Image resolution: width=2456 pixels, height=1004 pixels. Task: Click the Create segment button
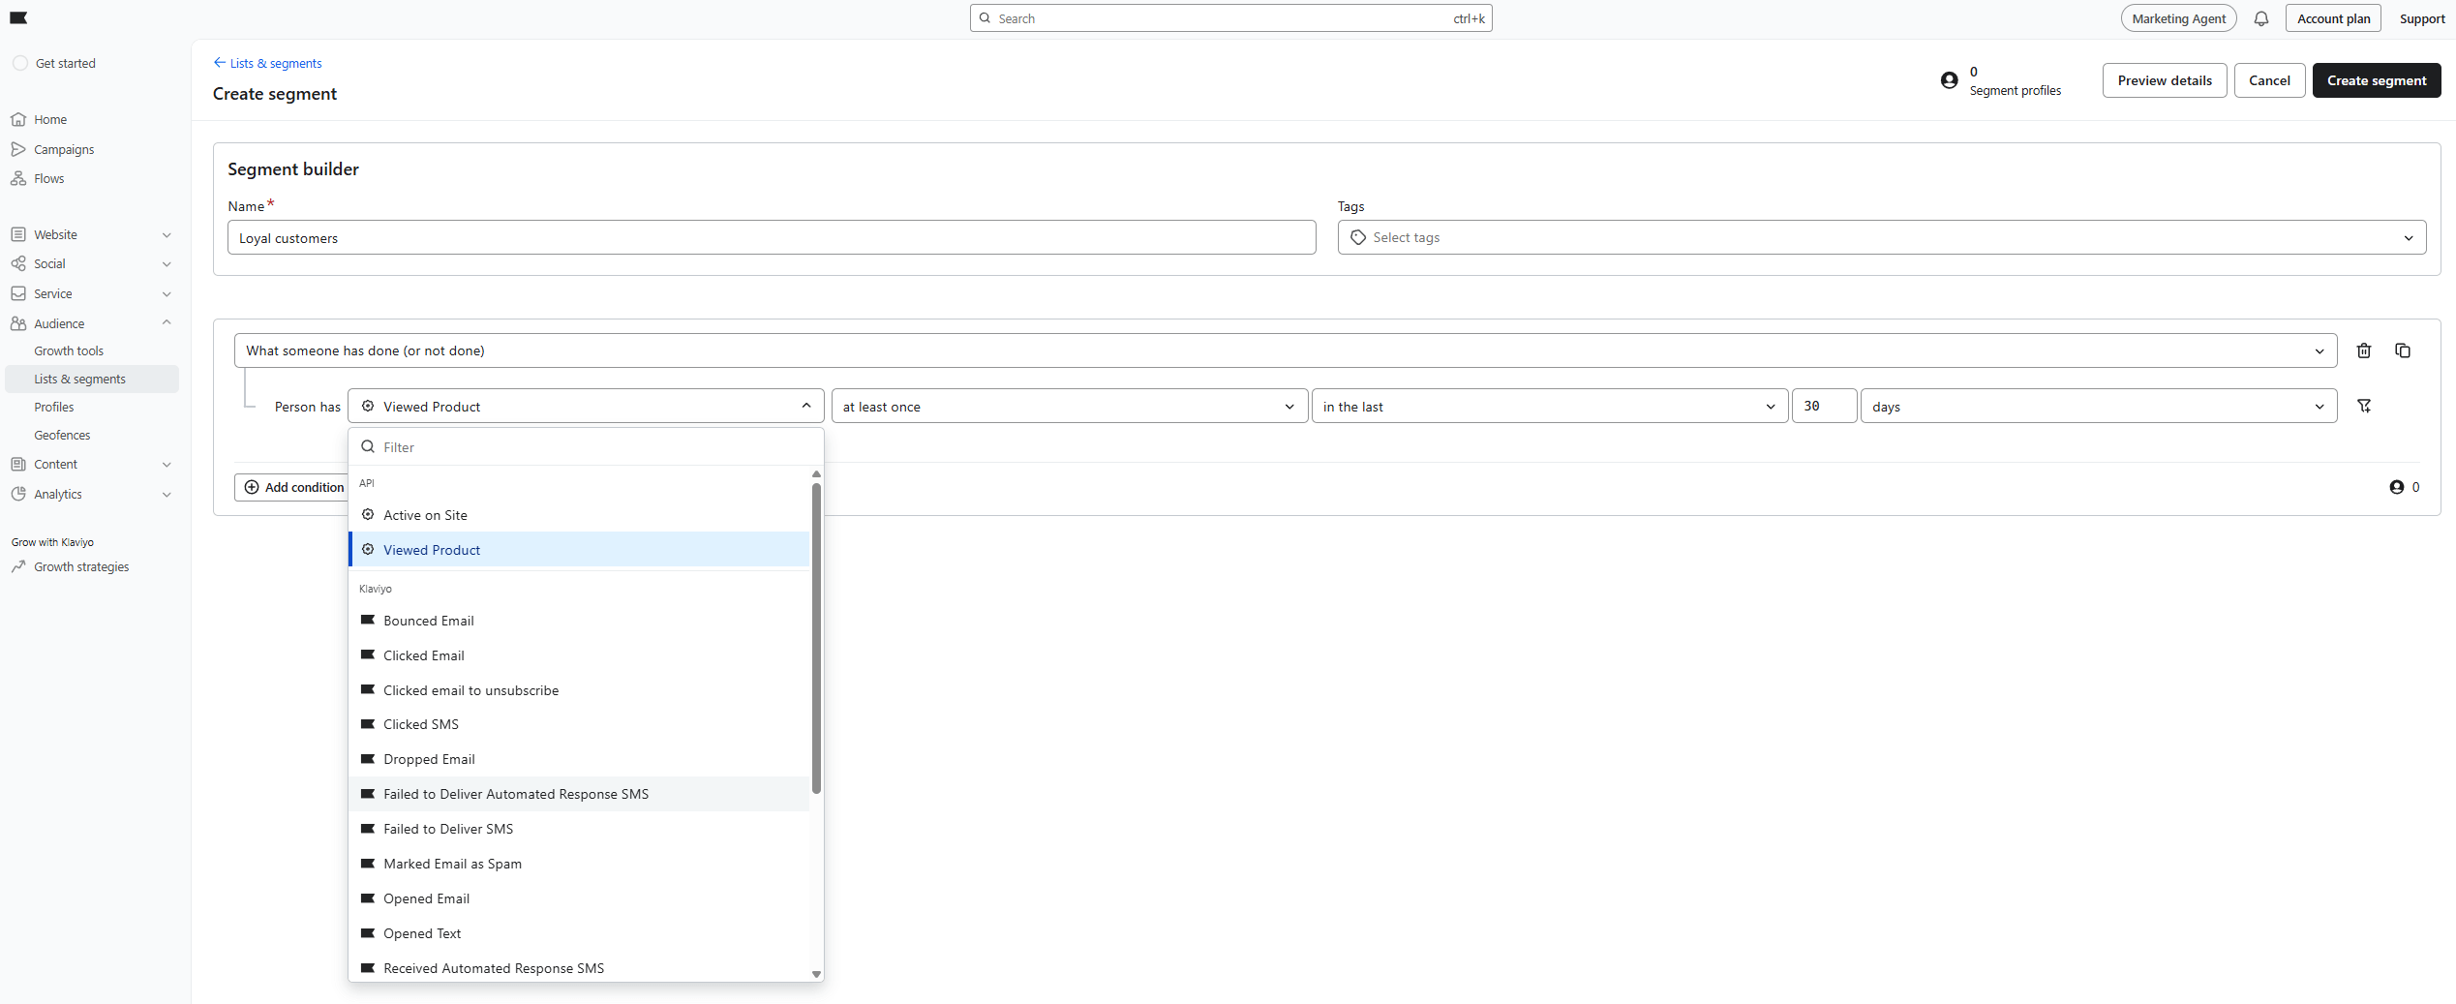click(2377, 80)
